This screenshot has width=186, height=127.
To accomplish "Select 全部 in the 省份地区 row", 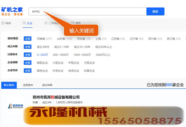I will click(27, 39).
